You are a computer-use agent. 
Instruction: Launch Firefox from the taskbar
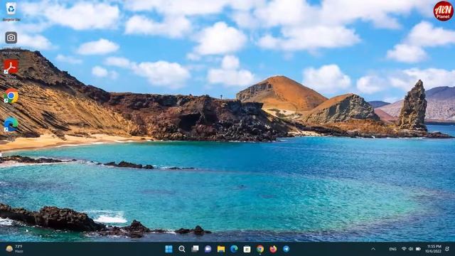[x=273, y=249]
